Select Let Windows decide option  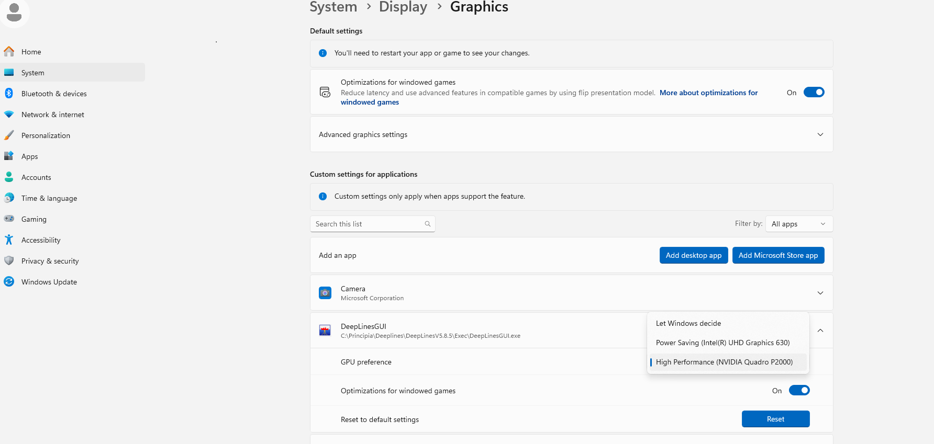pyautogui.click(x=688, y=323)
